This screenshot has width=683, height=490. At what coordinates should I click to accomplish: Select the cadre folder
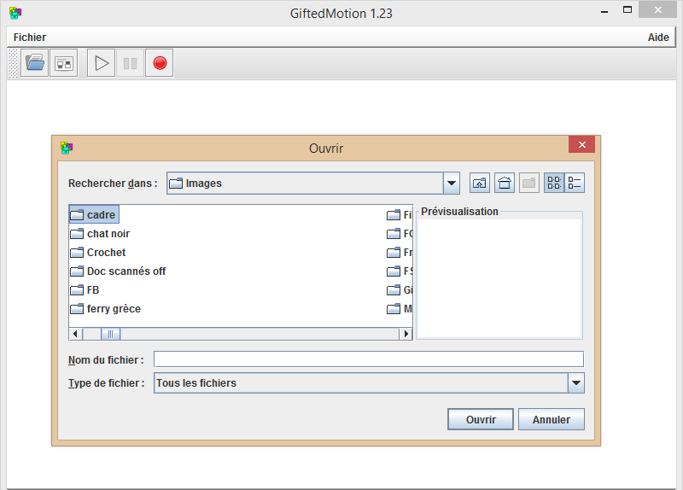click(x=101, y=215)
